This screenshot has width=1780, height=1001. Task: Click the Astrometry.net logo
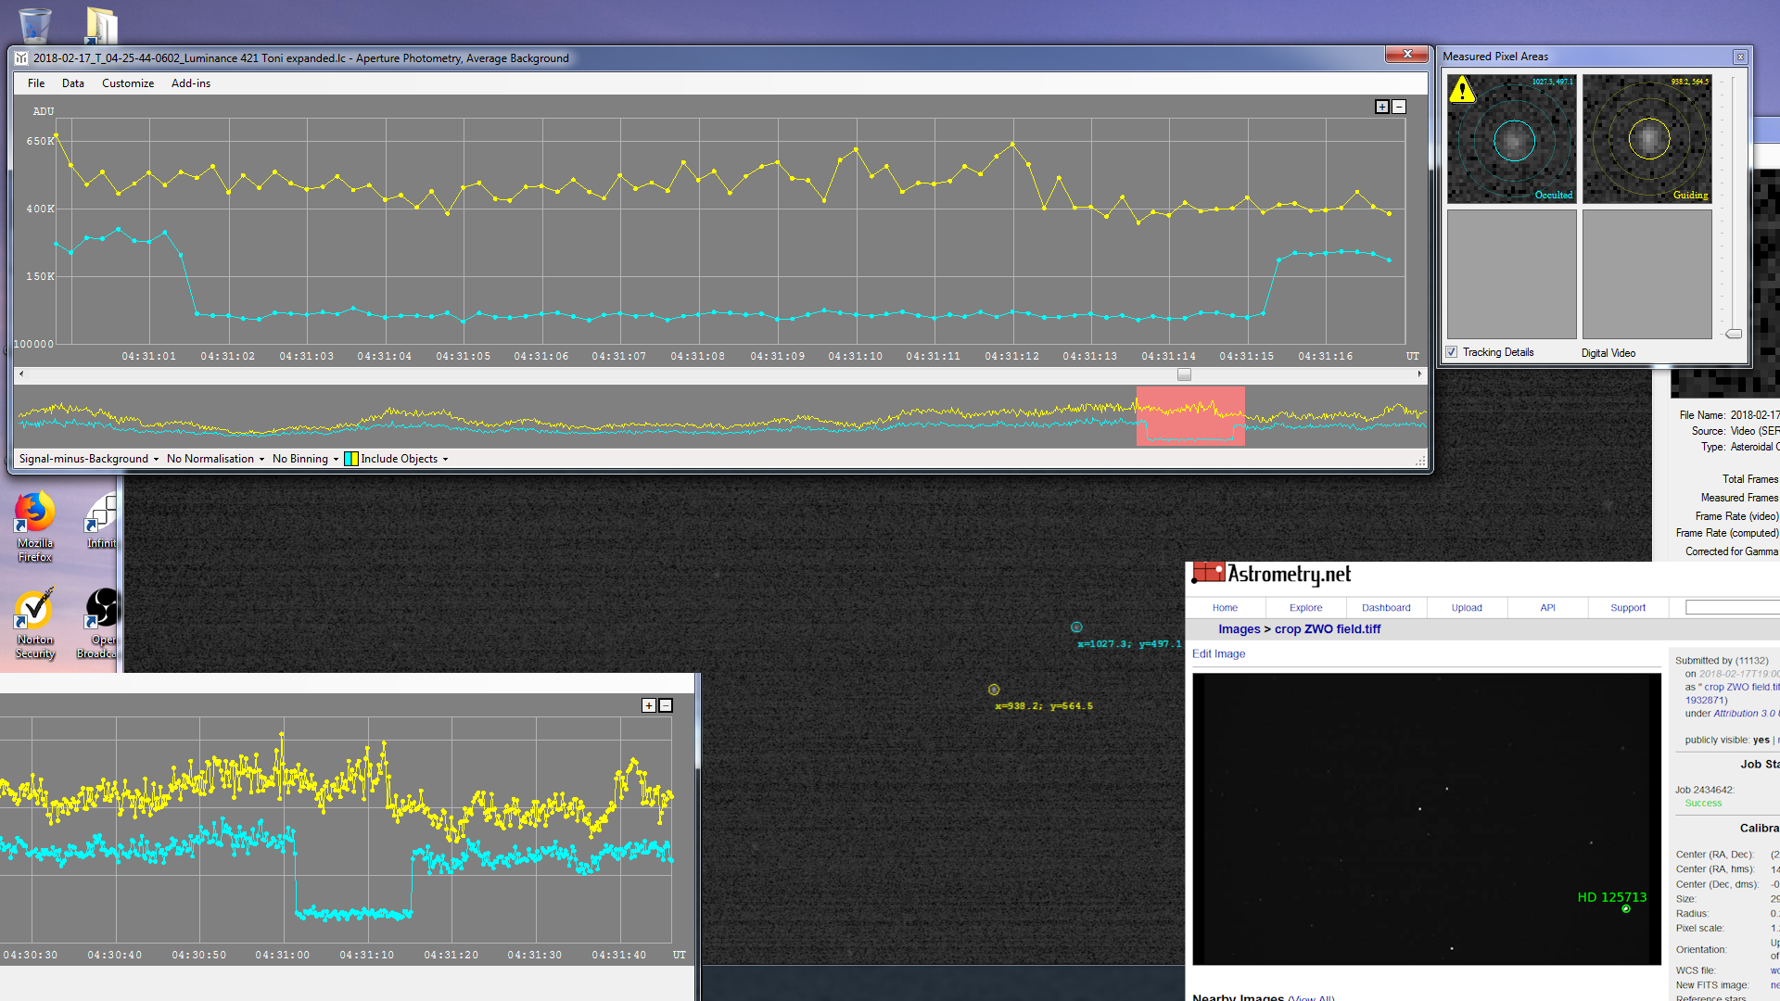tap(1271, 574)
